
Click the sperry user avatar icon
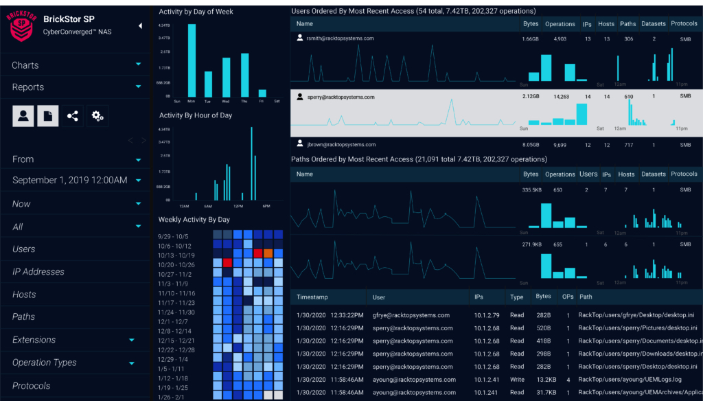(x=299, y=96)
